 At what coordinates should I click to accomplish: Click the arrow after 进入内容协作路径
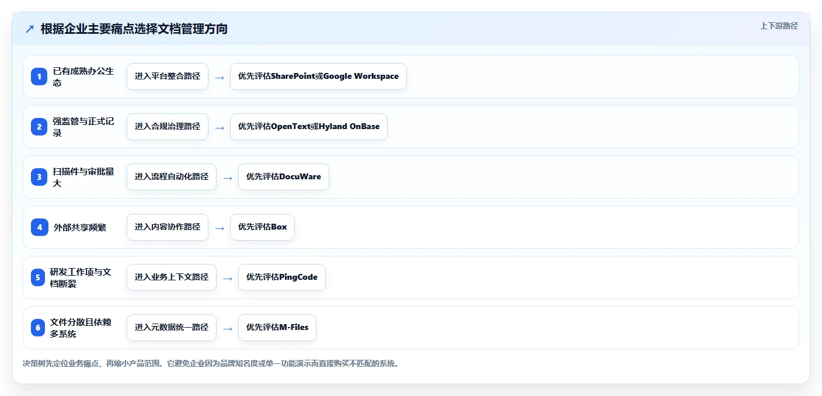(x=220, y=228)
